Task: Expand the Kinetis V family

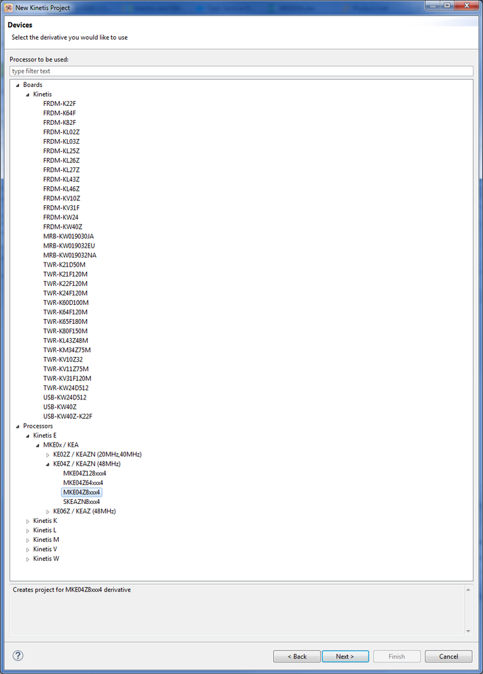Action: coord(28,549)
